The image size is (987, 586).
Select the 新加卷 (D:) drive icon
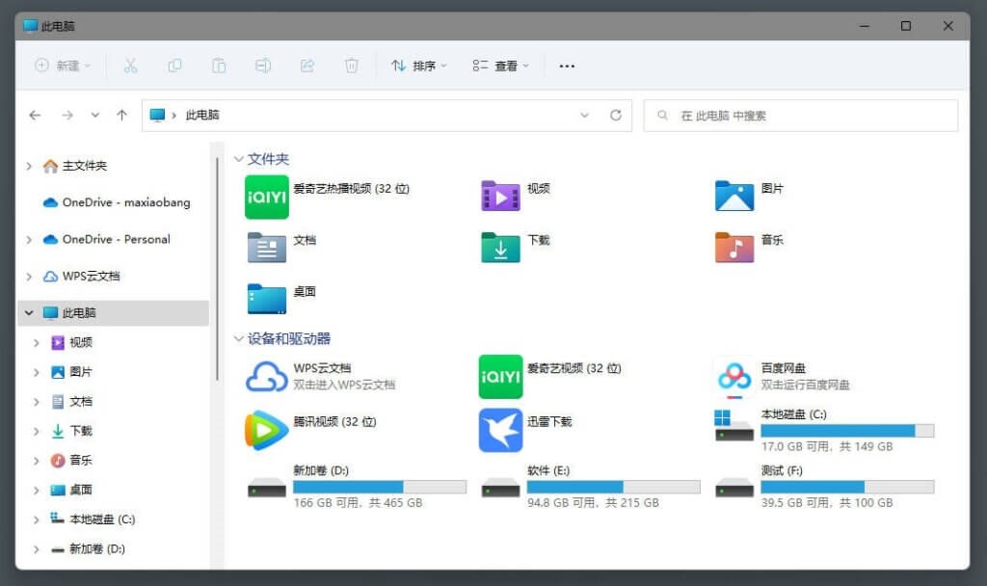click(x=266, y=487)
